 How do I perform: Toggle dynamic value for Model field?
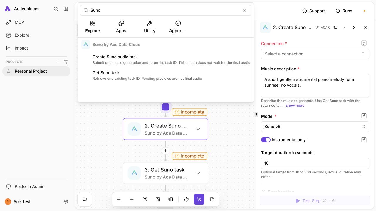[x=364, y=116]
